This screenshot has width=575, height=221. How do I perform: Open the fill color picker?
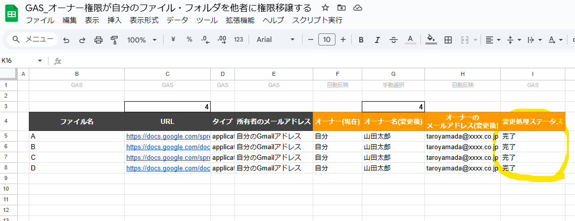(x=432, y=39)
